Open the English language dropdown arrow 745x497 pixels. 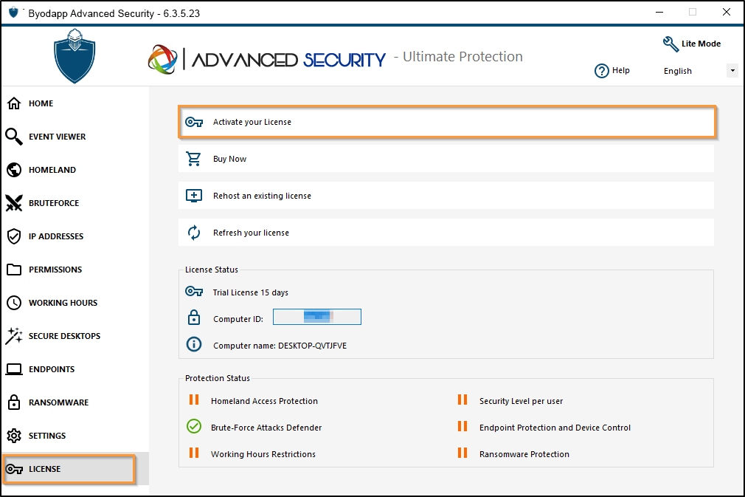coord(732,71)
